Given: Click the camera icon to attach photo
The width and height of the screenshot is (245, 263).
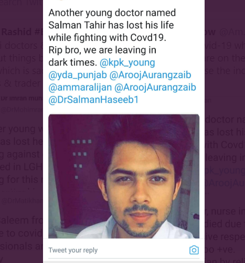Looking at the screenshot, I should [194, 250].
